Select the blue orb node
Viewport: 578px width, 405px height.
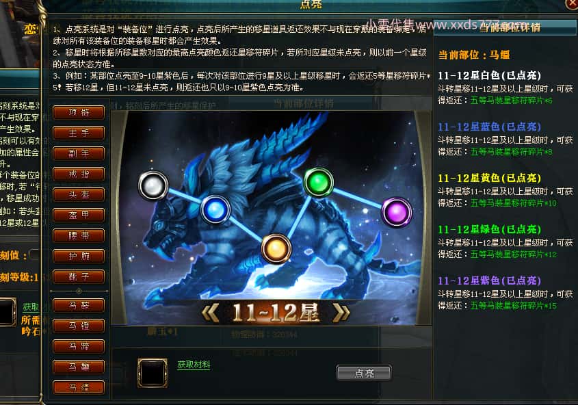click(215, 210)
